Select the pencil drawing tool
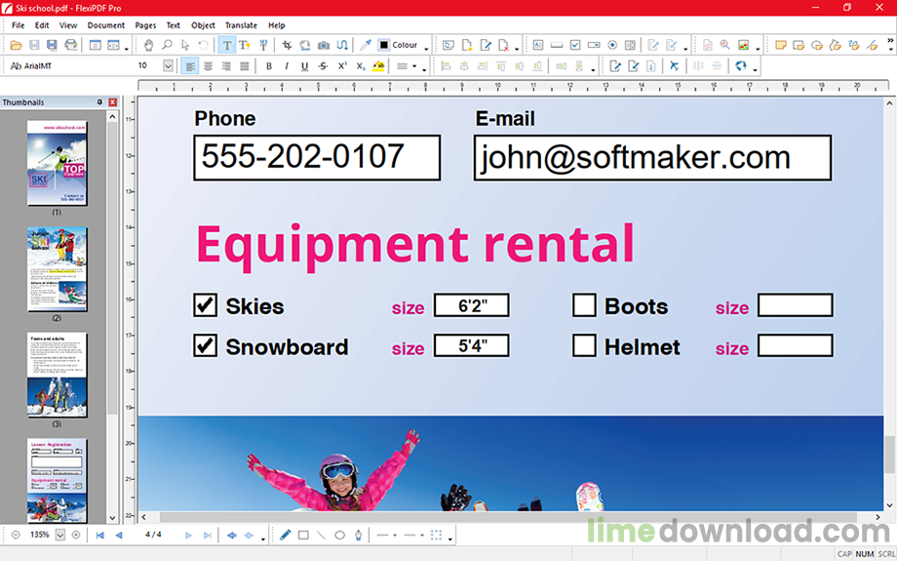897x561 pixels. [x=286, y=536]
